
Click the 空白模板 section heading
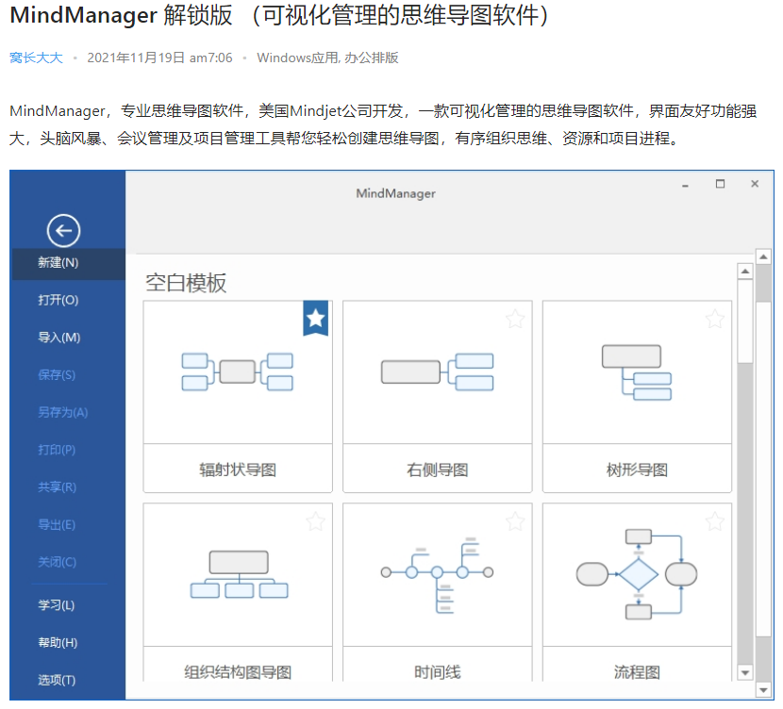[186, 283]
